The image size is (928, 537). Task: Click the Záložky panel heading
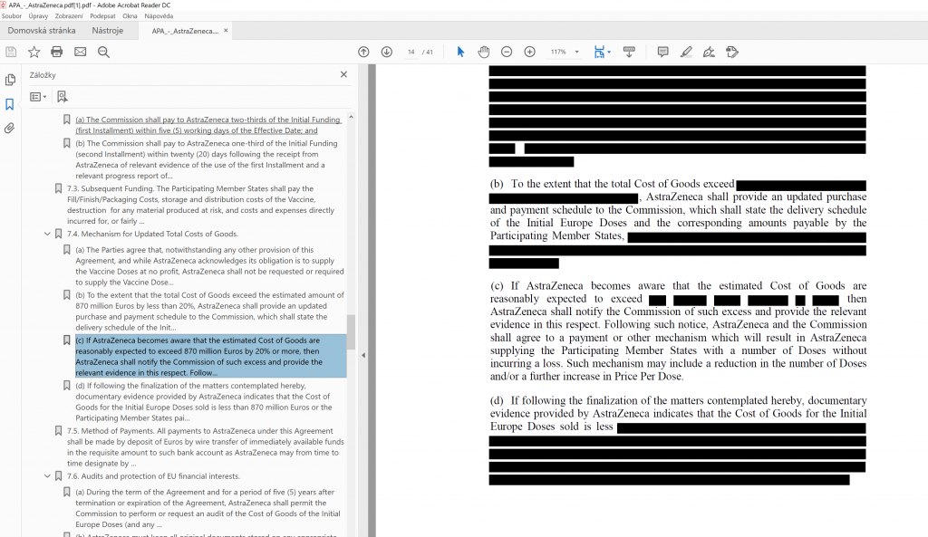coord(43,75)
